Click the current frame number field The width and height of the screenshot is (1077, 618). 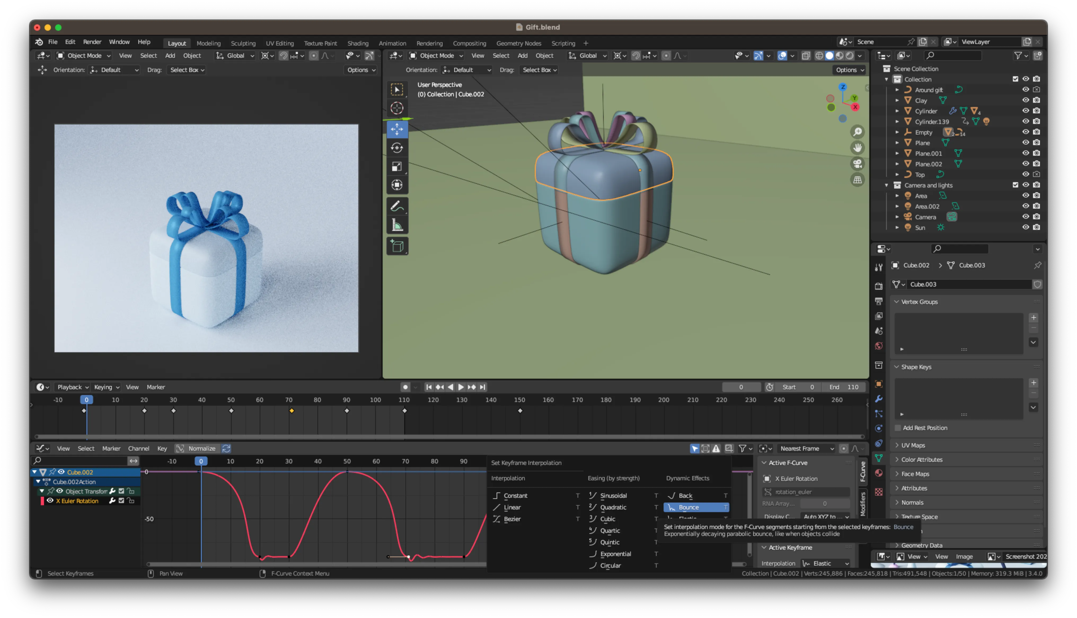741,387
